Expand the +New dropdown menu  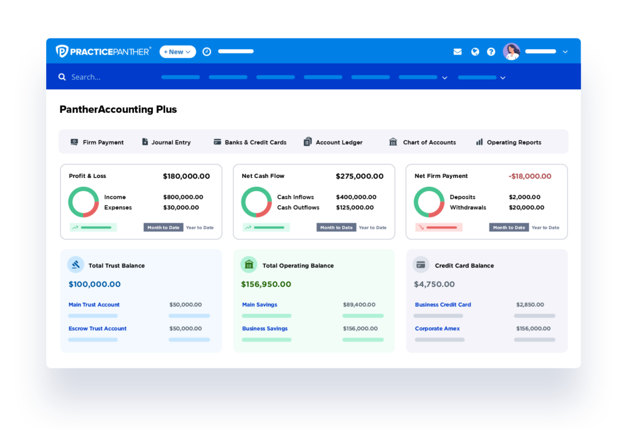pyautogui.click(x=177, y=52)
